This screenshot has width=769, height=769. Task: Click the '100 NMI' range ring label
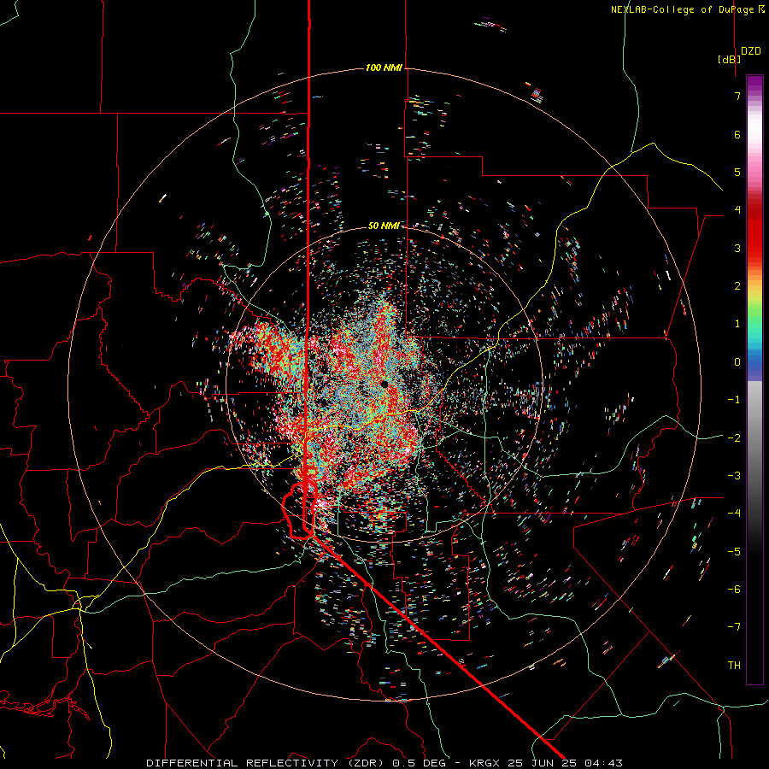(x=384, y=68)
